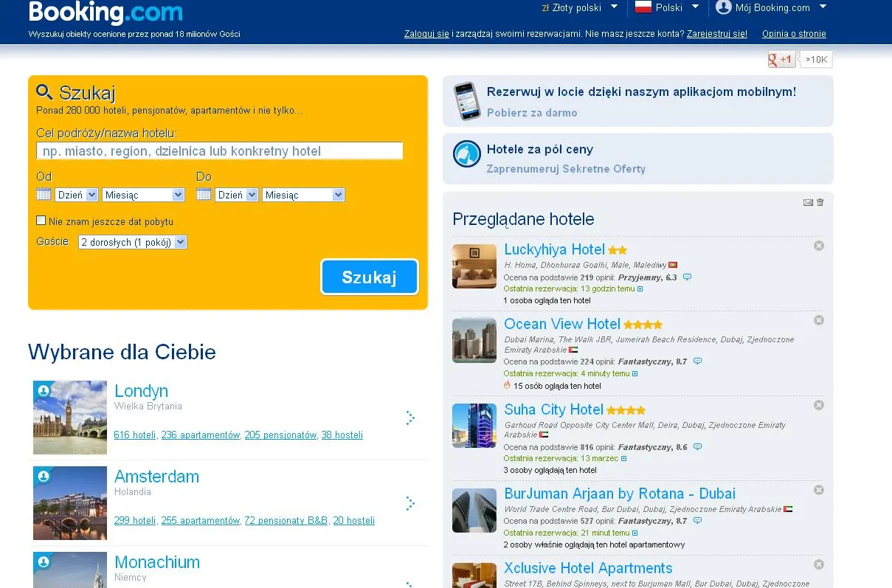This screenshot has width=892, height=588.
Task: Open the check-in Dzień dropdown
Action: pyautogui.click(x=77, y=195)
